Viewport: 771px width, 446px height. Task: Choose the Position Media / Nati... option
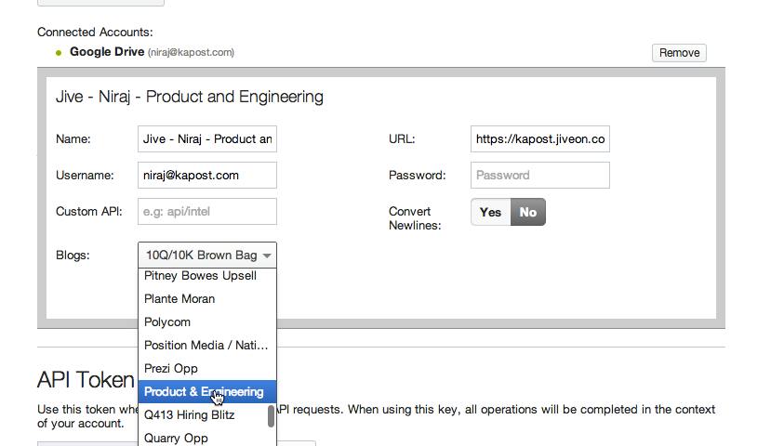pyautogui.click(x=207, y=346)
